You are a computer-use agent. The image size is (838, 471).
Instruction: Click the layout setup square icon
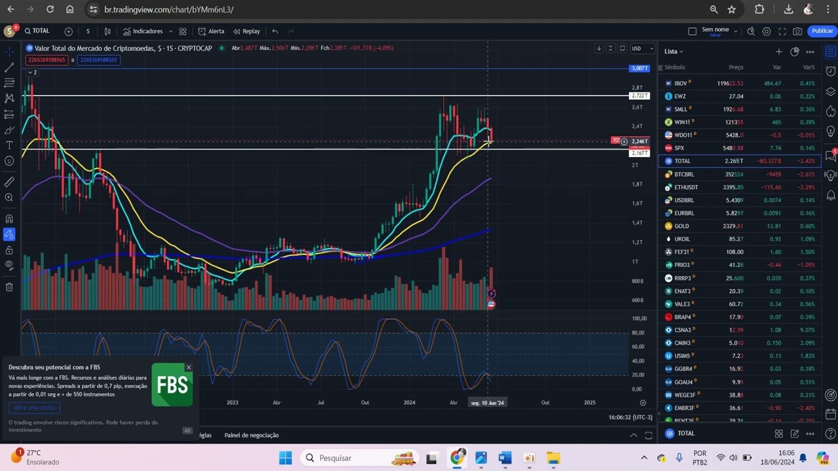coord(692,31)
